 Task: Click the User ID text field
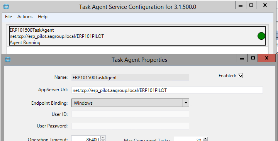pyautogui.click(x=130, y=114)
